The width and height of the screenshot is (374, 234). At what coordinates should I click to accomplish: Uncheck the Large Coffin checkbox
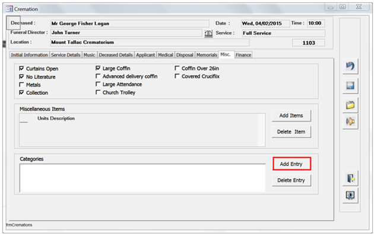pos(98,68)
